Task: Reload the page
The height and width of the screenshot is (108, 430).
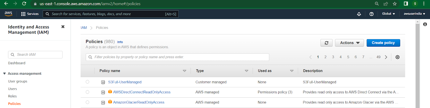Action: coord(24,4)
